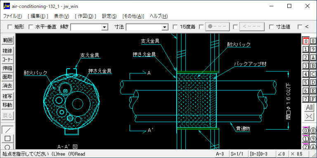Viewport: 317px width, 158px height.
Task: Select layer E button
Action: tap(313, 91)
